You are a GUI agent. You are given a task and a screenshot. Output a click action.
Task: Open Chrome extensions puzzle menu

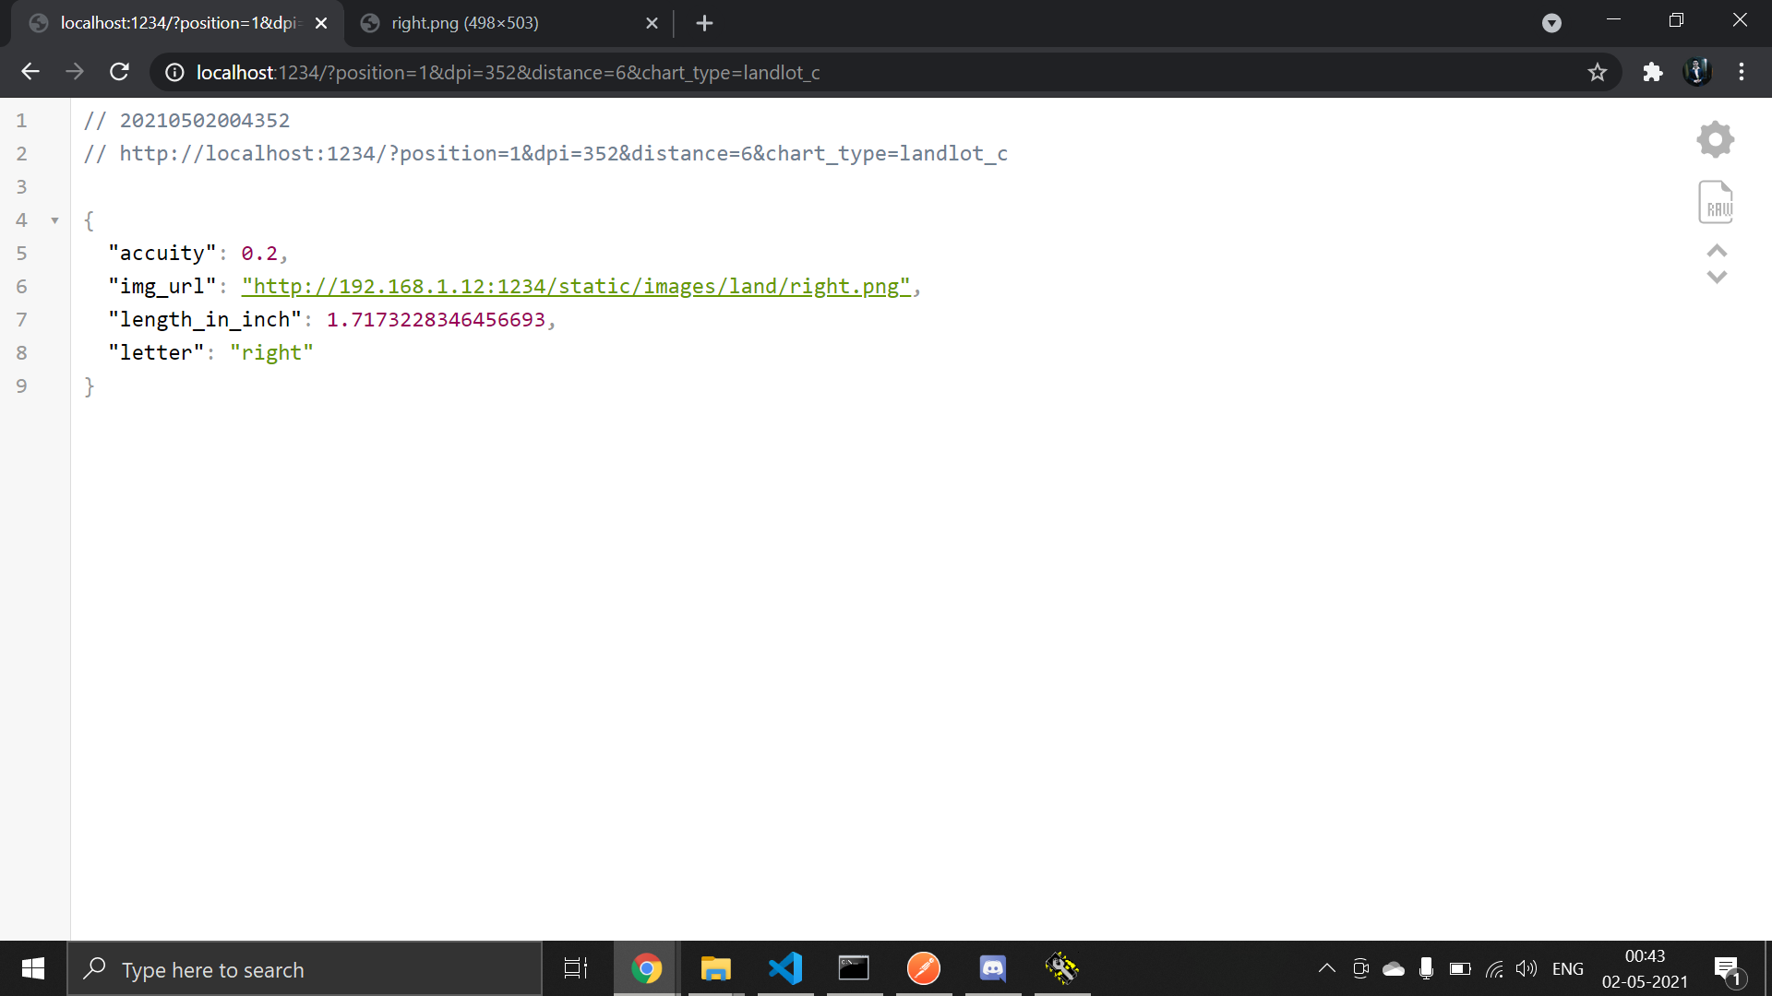pos(1652,72)
